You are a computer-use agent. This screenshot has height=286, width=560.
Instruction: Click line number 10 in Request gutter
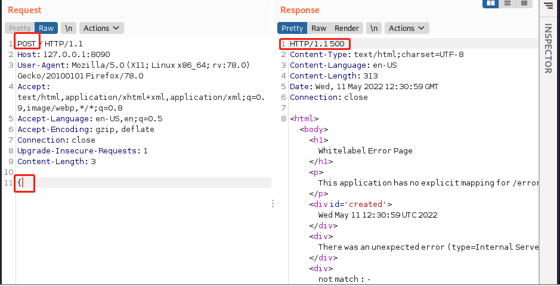(8, 172)
